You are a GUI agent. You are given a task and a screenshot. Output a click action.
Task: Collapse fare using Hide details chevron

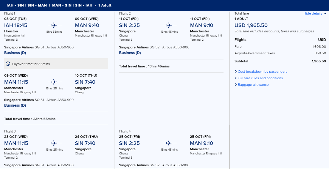pyautogui.click(x=325, y=13)
